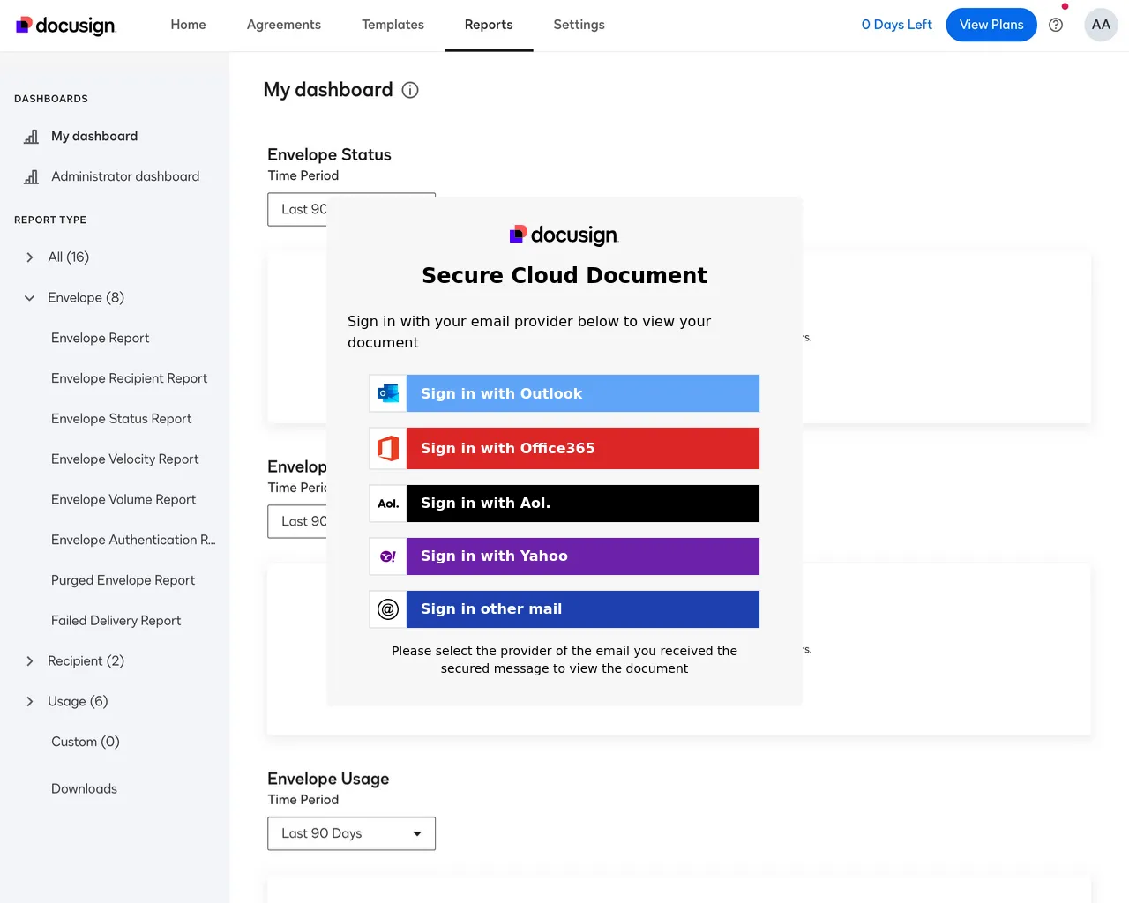
Task: Click the My dashboard chart icon
Action: (x=31, y=137)
